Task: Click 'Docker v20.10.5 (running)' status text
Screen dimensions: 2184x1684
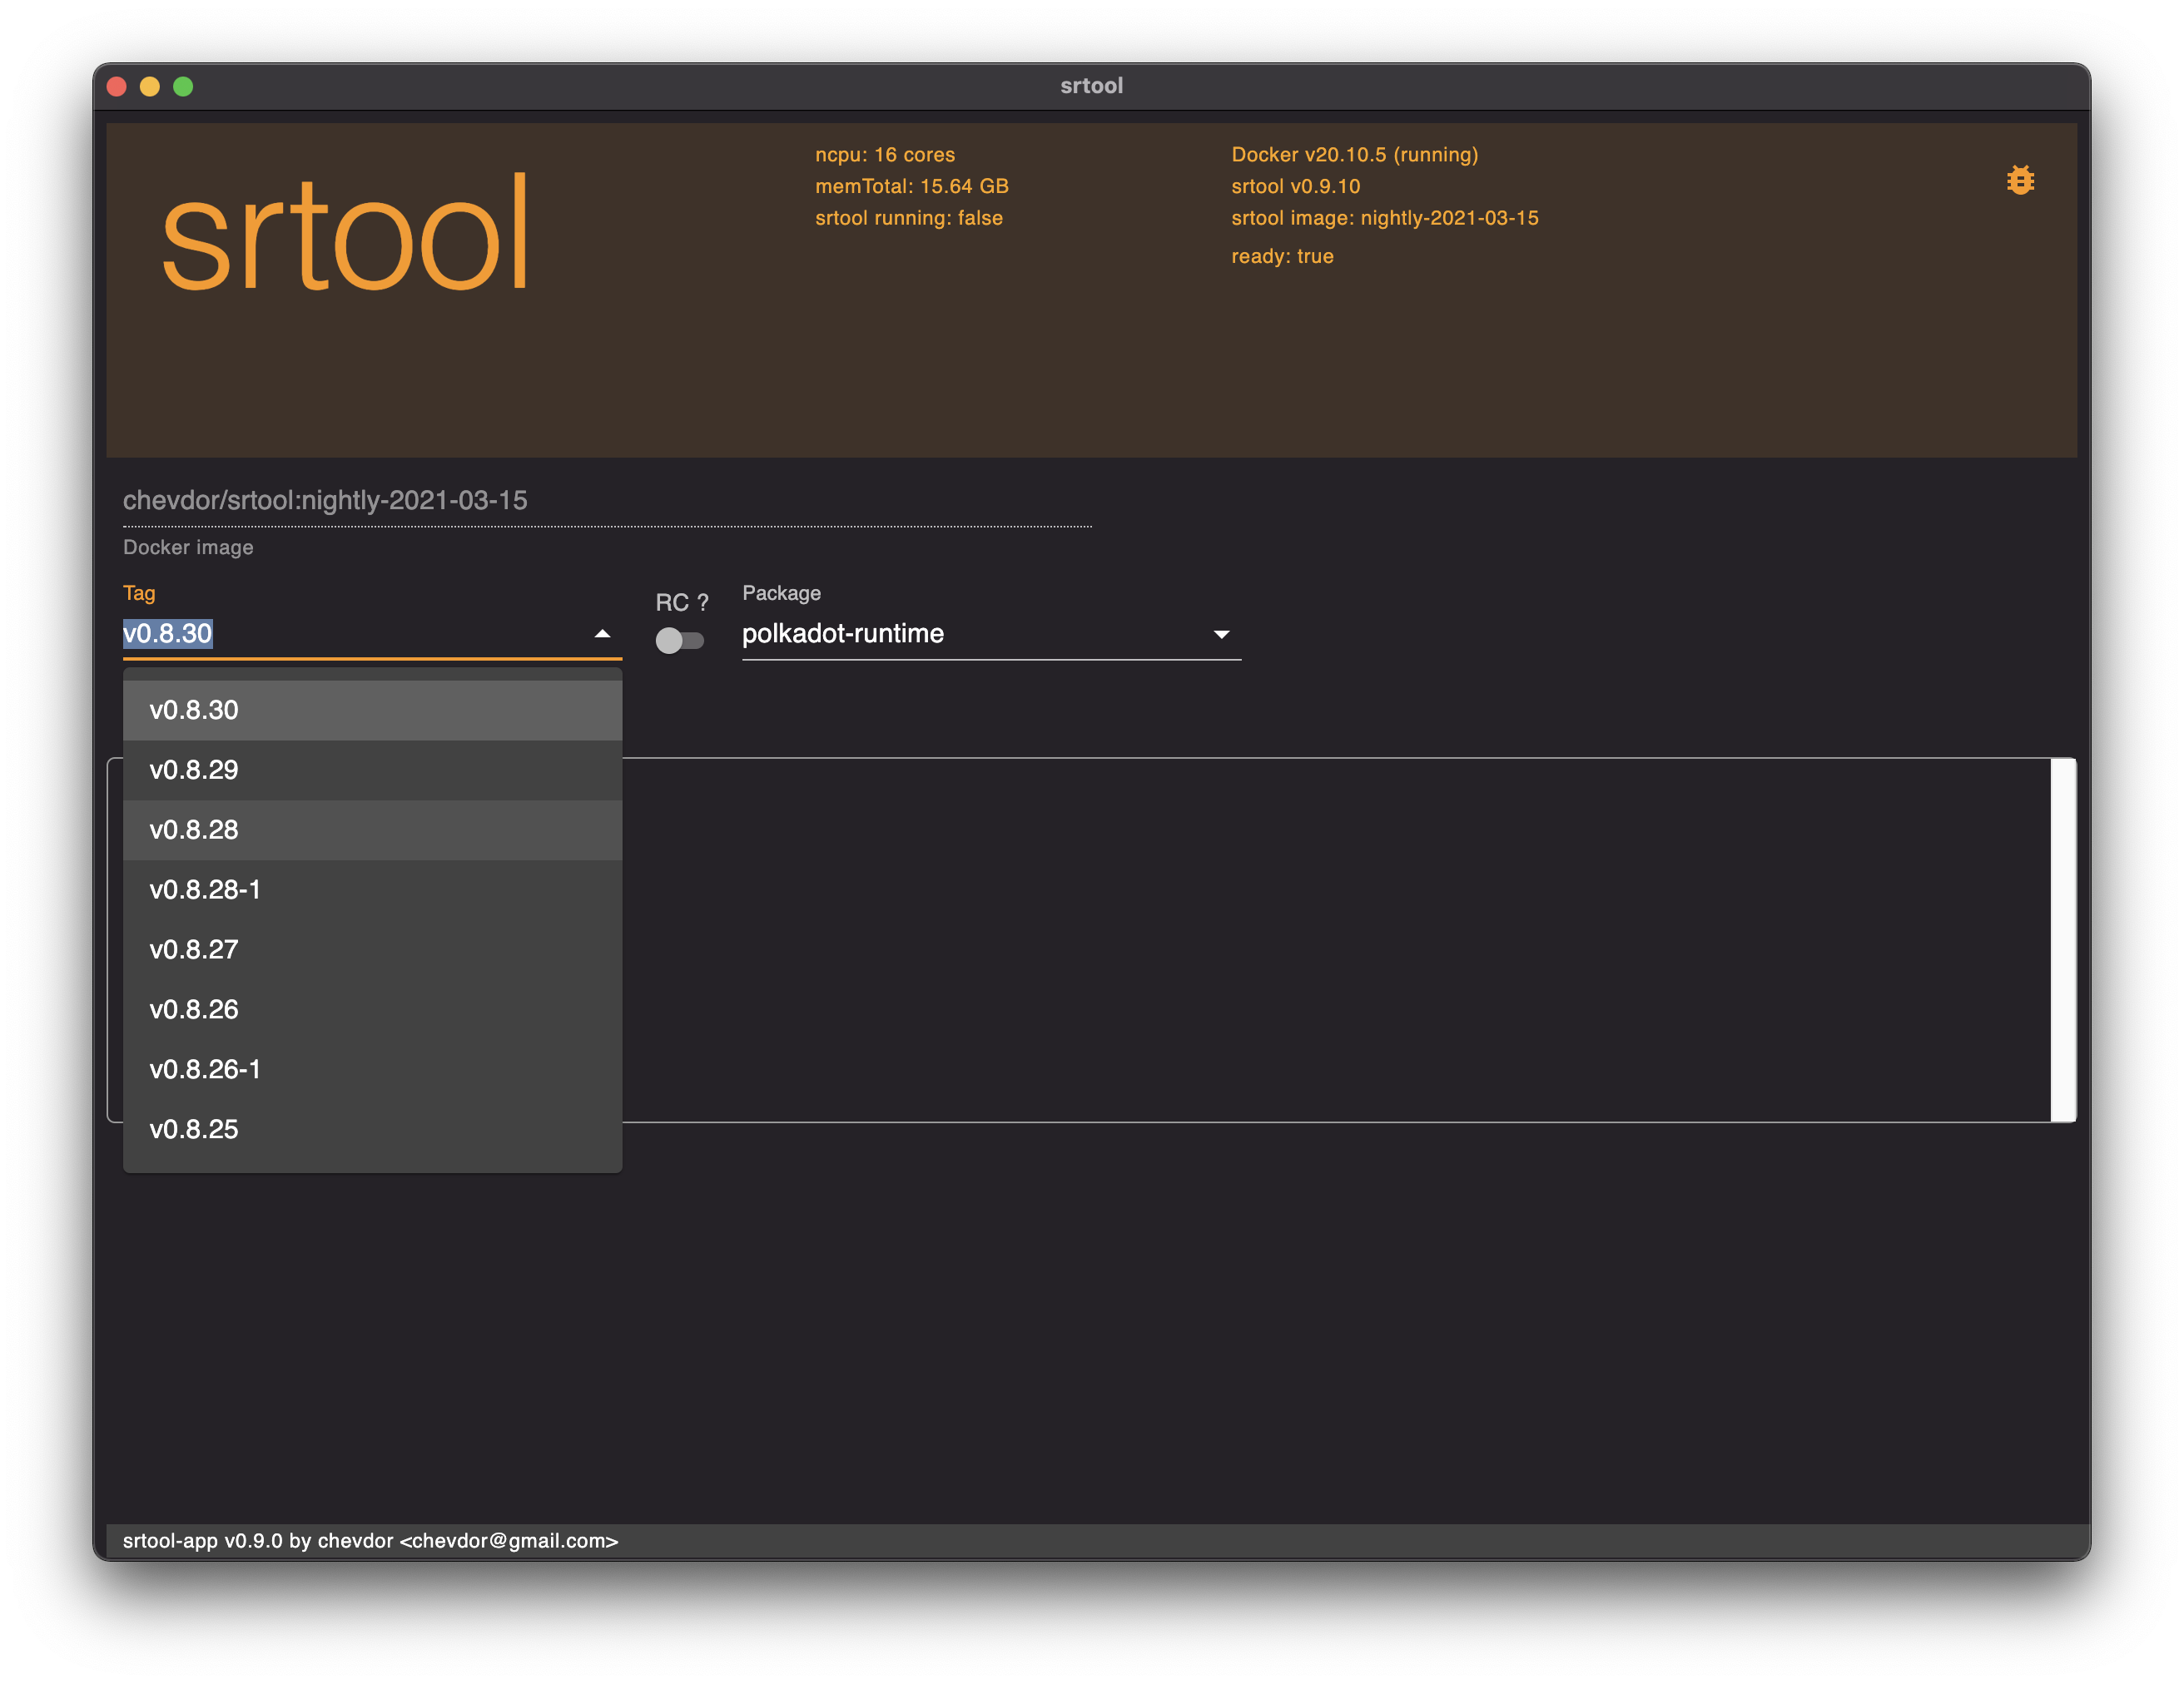Action: tap(1355, 155)
